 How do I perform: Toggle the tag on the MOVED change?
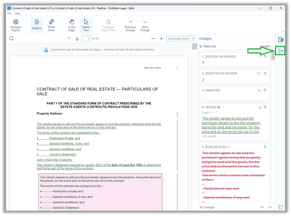(265, 107)
